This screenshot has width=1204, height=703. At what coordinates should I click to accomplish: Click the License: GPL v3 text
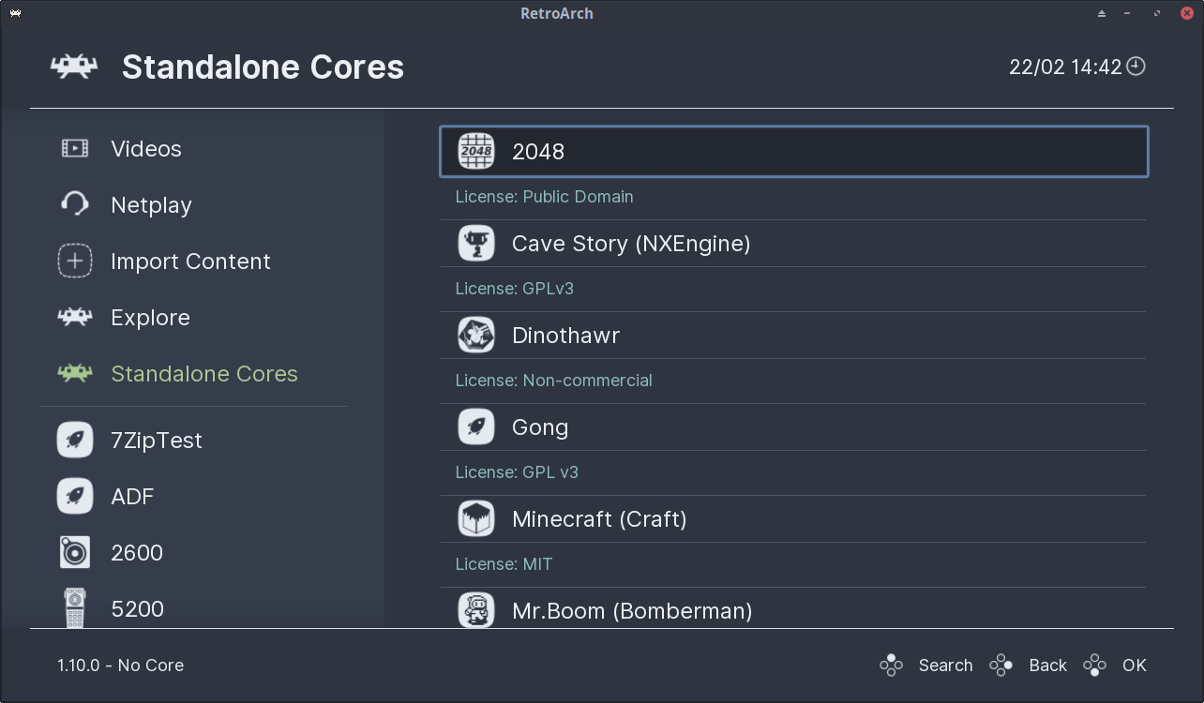click(x=517, y=472)
